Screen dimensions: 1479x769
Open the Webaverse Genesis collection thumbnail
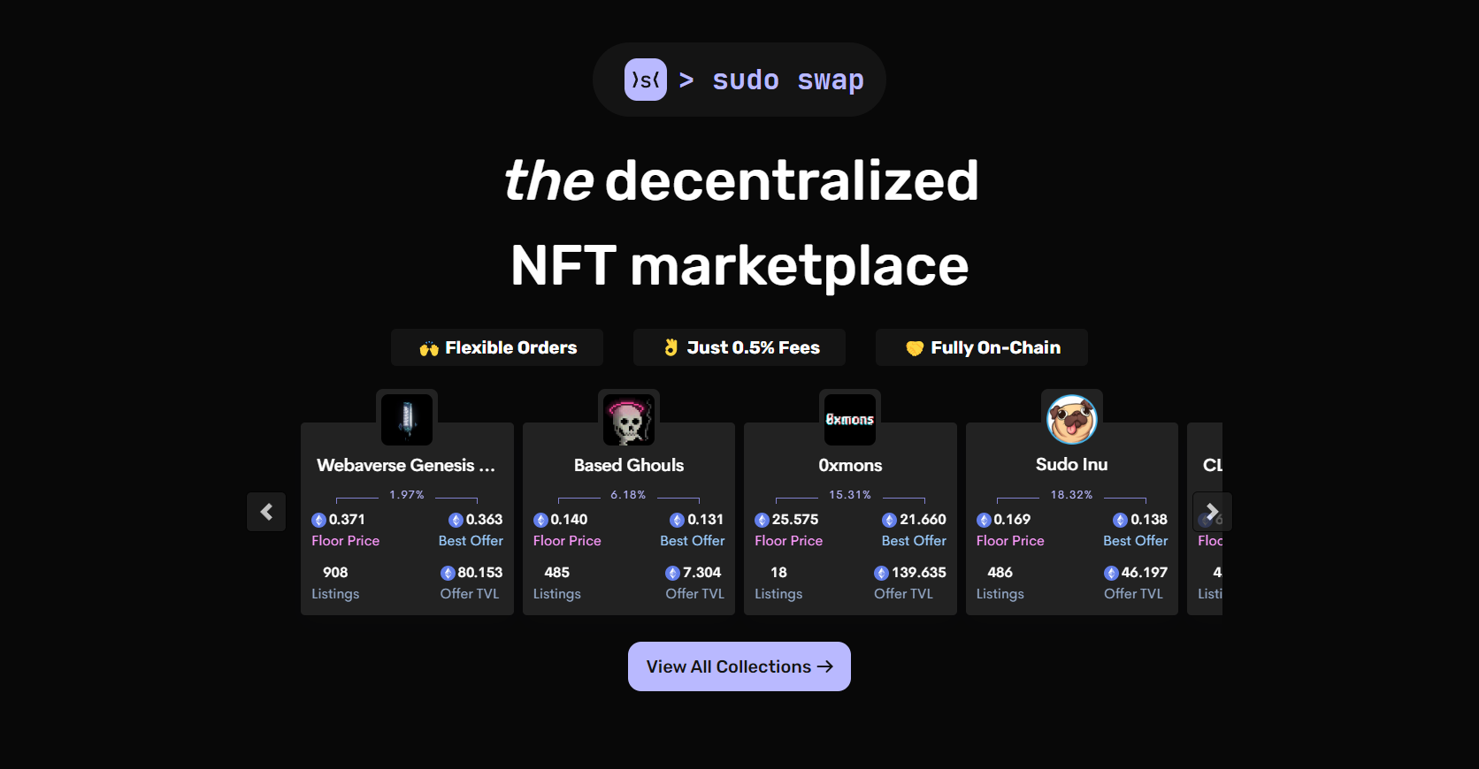(407, 419)
